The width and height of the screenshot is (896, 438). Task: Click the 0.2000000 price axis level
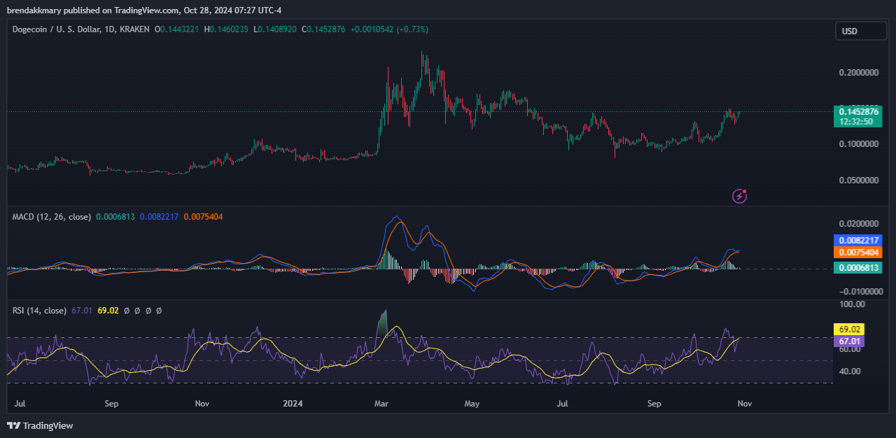858,72
